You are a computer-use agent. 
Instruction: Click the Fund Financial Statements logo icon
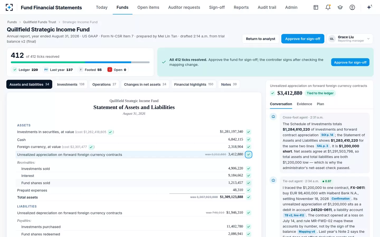(9, 7)
